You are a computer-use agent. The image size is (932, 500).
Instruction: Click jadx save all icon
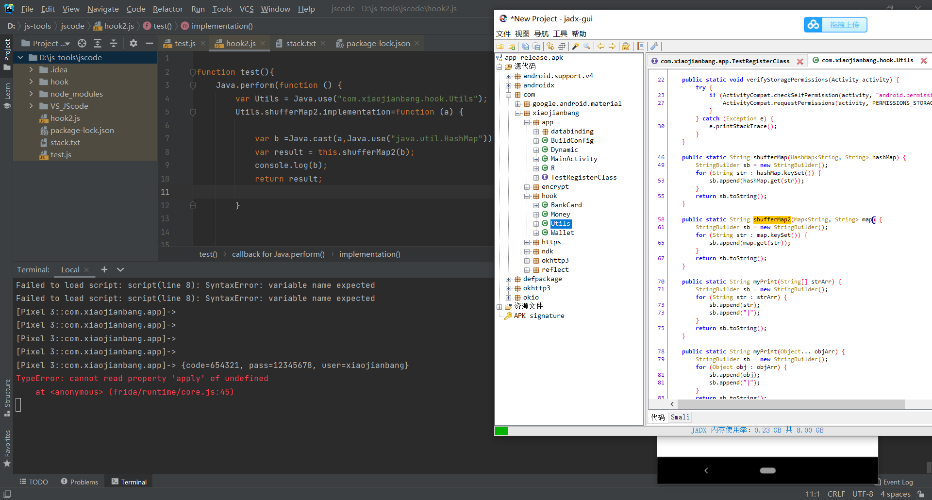(525, 46)
